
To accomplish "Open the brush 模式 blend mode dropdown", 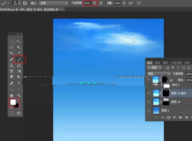I will (54, 3).
